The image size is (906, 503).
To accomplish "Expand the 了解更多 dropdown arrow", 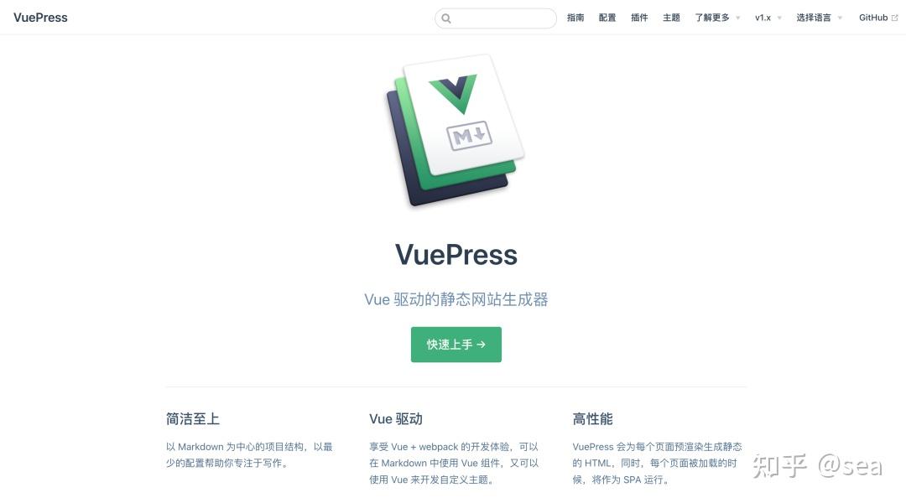I will 738,18.
